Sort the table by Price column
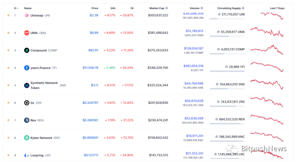Viewport: 296px width, 162px height. coord(95,8)
